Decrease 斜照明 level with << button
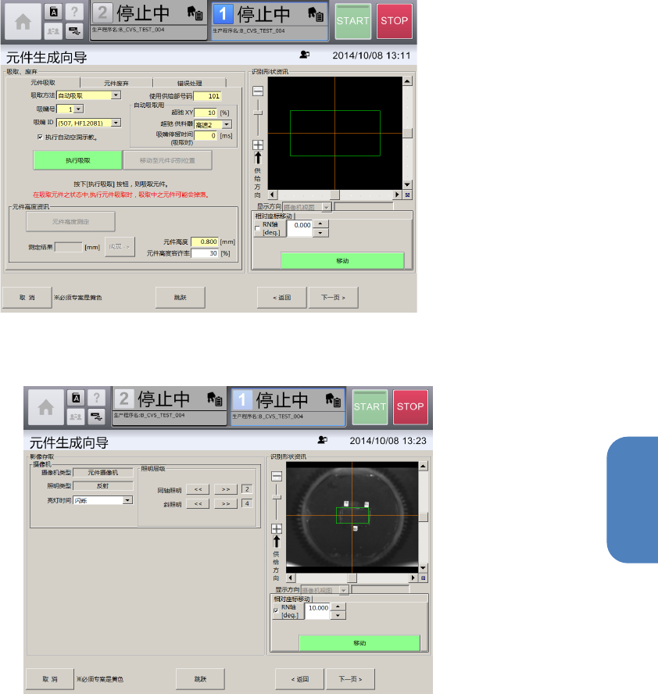The width and height of the screenshot is (658, 694). 198,503
